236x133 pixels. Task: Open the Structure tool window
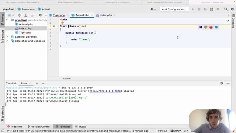coord(3,37)
